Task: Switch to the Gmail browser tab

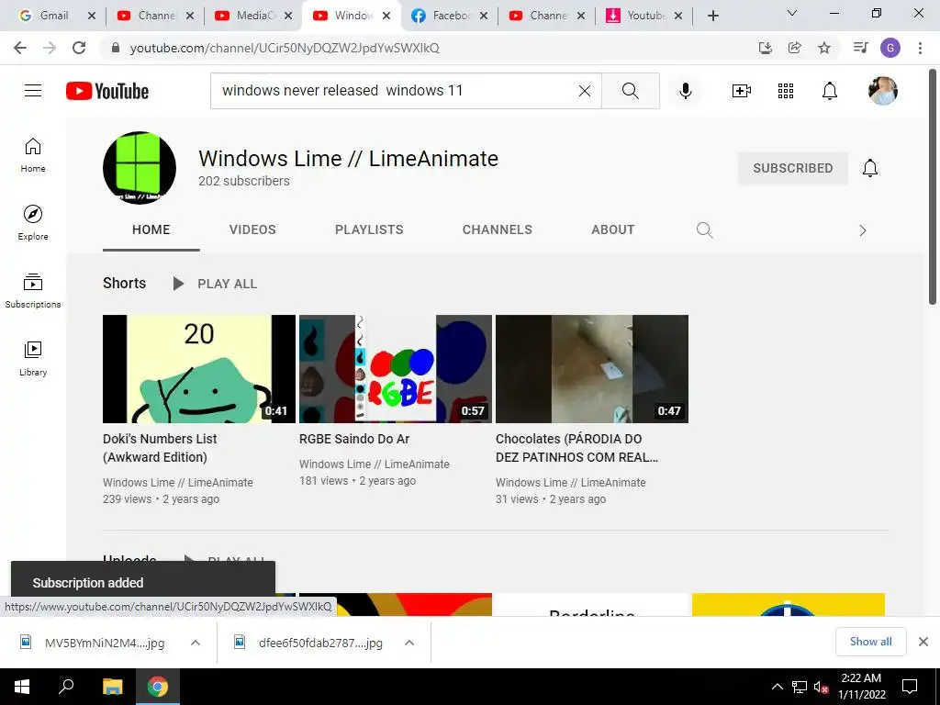Action: pyautogui.click(x=53, y=16)
